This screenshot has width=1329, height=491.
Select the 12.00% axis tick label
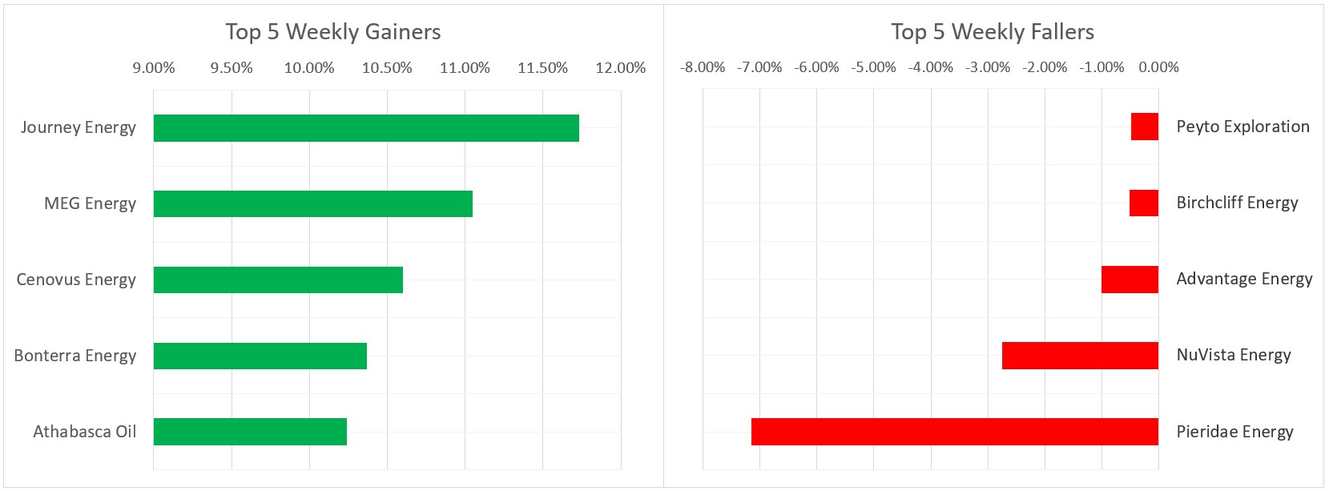(620, 68)
